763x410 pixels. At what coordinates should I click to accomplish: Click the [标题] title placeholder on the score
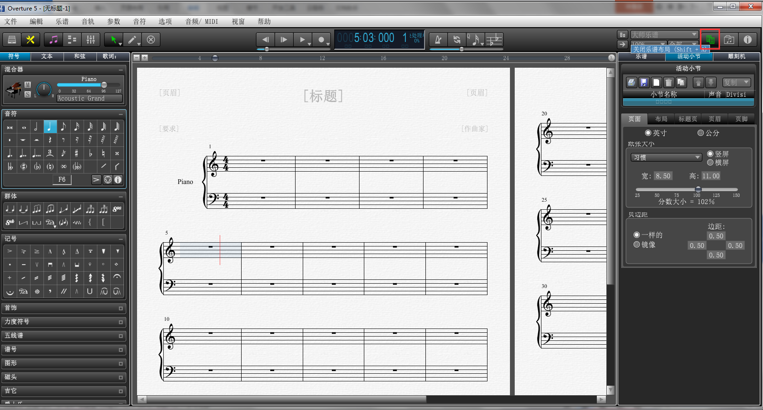323,96
